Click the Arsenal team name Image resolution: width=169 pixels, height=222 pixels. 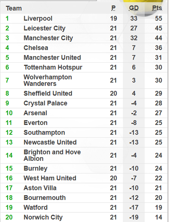(35, 113)
